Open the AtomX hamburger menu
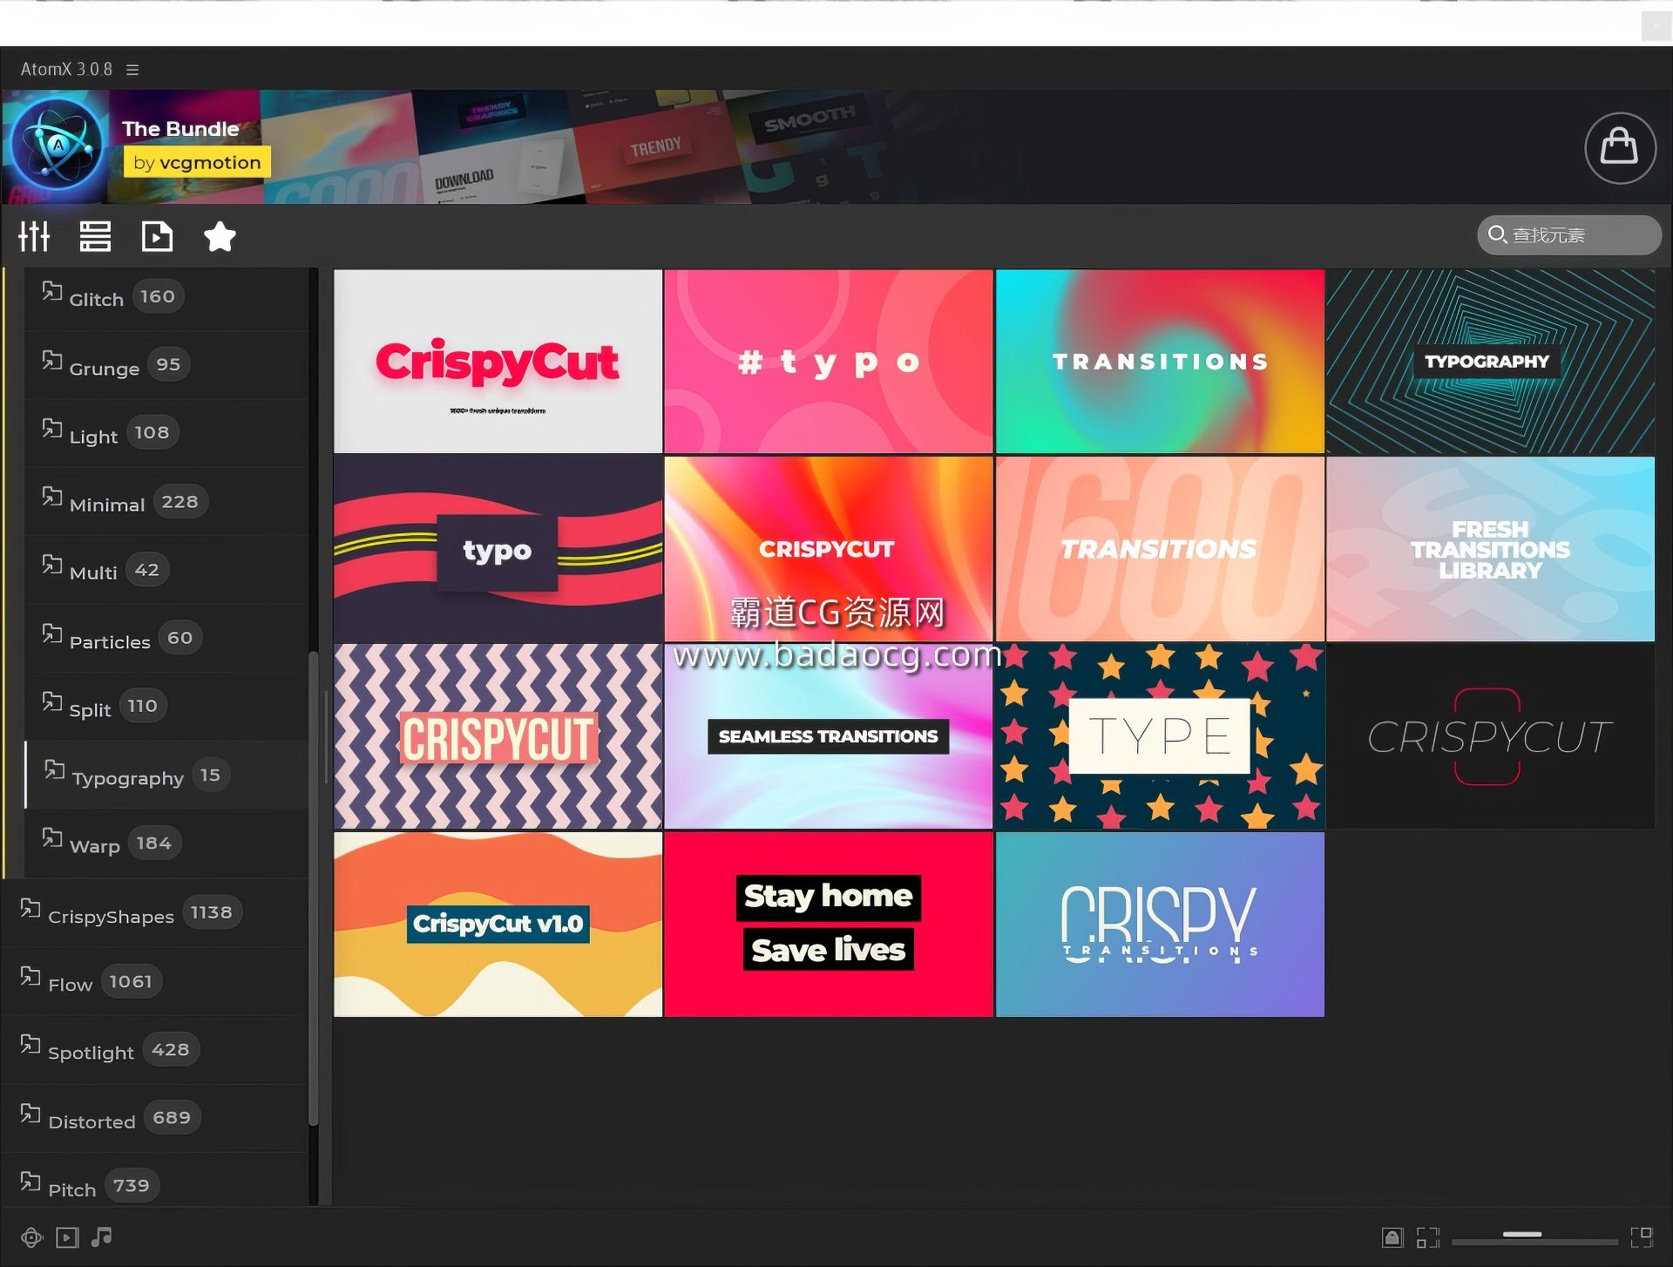The height and width of the screenshot is (1267, 1673). [132, 70]
